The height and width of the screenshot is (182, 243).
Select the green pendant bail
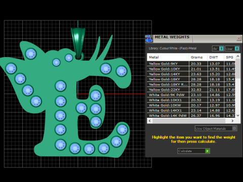click(x=78, y=43)
